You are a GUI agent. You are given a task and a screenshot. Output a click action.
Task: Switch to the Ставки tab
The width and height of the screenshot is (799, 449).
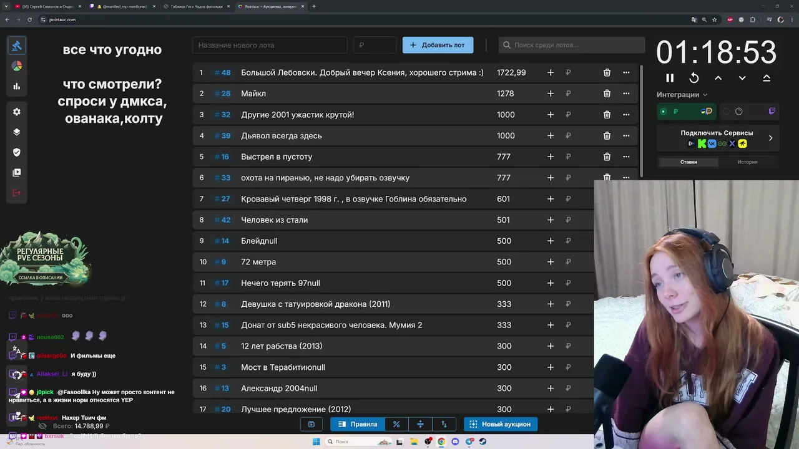tap(689, 162)
